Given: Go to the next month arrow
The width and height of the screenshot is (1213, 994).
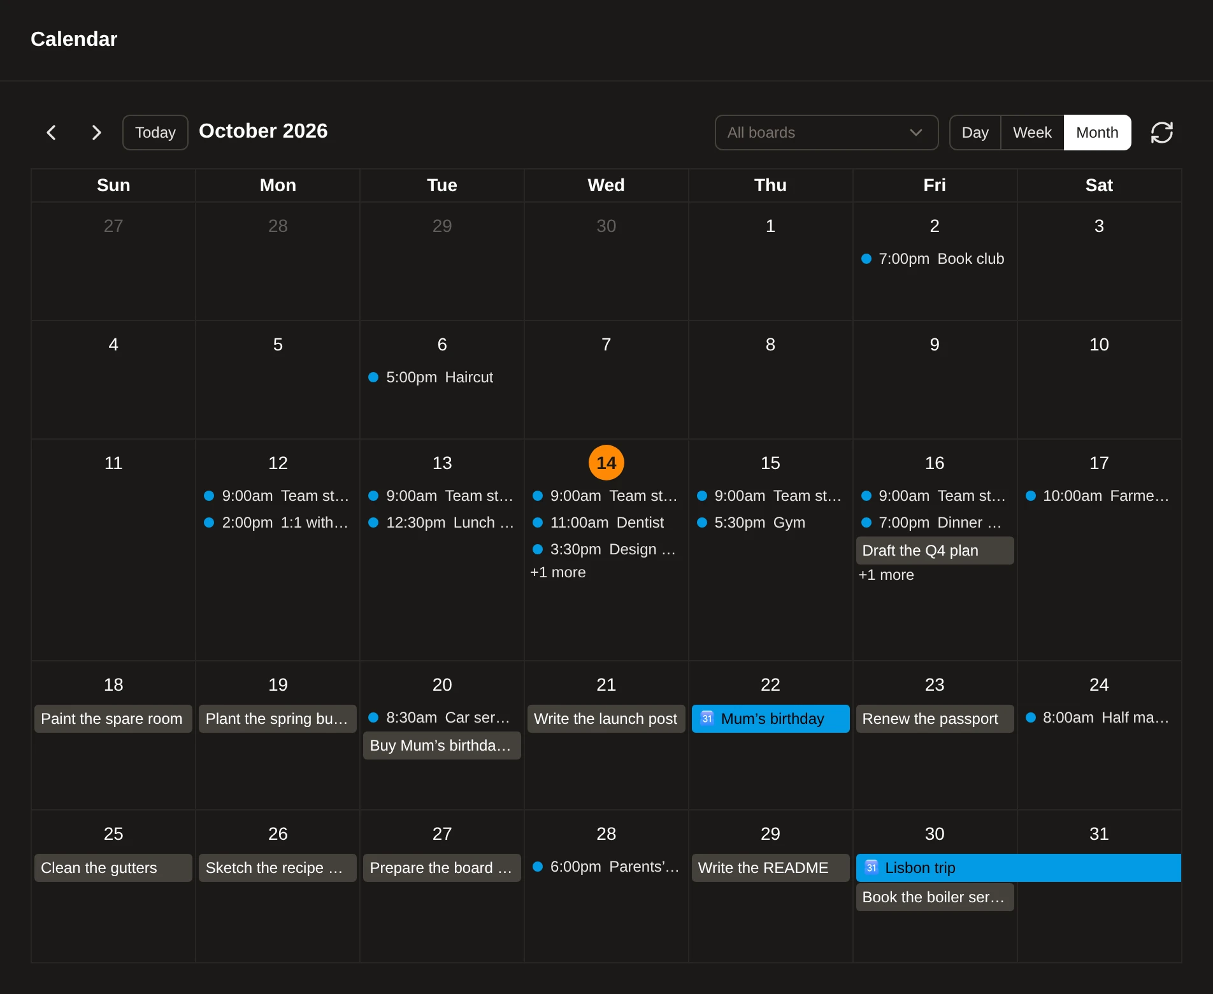Looking at the screenshot, I should (x=96, y=133).
